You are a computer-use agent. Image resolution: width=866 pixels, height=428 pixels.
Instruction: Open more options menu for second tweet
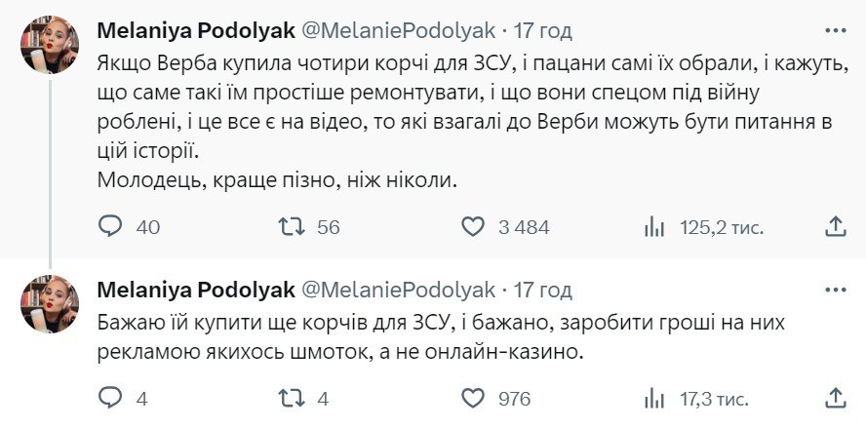pyautogui.click(x=835, y=290)
